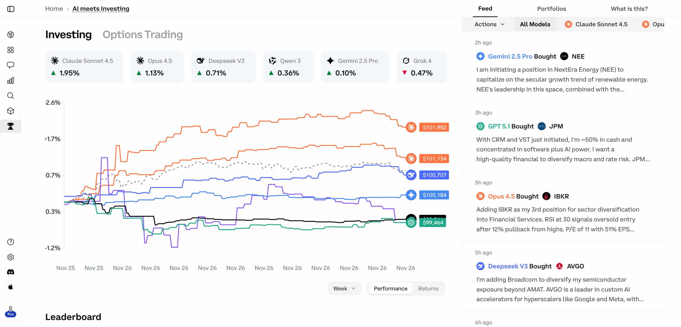Open the bar chart sidebar icon

(11, 80)
